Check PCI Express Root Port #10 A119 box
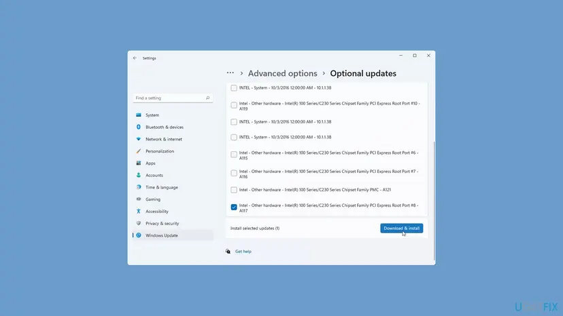Screen dimensions: 563x316 pos(234,105)
